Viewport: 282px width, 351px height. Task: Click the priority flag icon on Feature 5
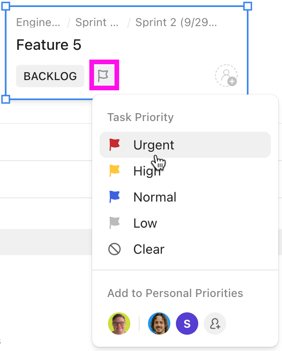[x=104, y=76]
